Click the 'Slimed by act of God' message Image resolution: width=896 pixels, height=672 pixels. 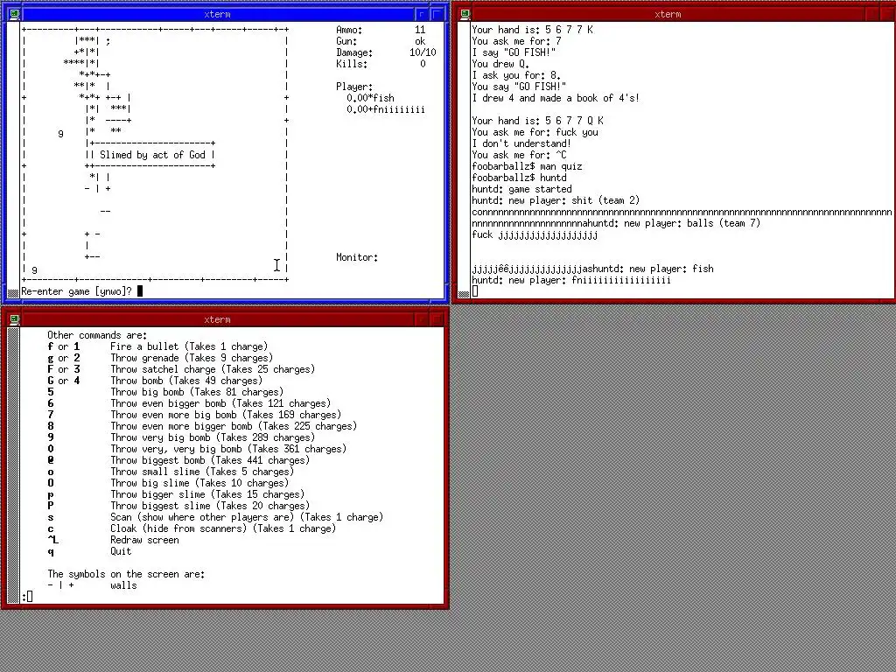coord(152,155)
